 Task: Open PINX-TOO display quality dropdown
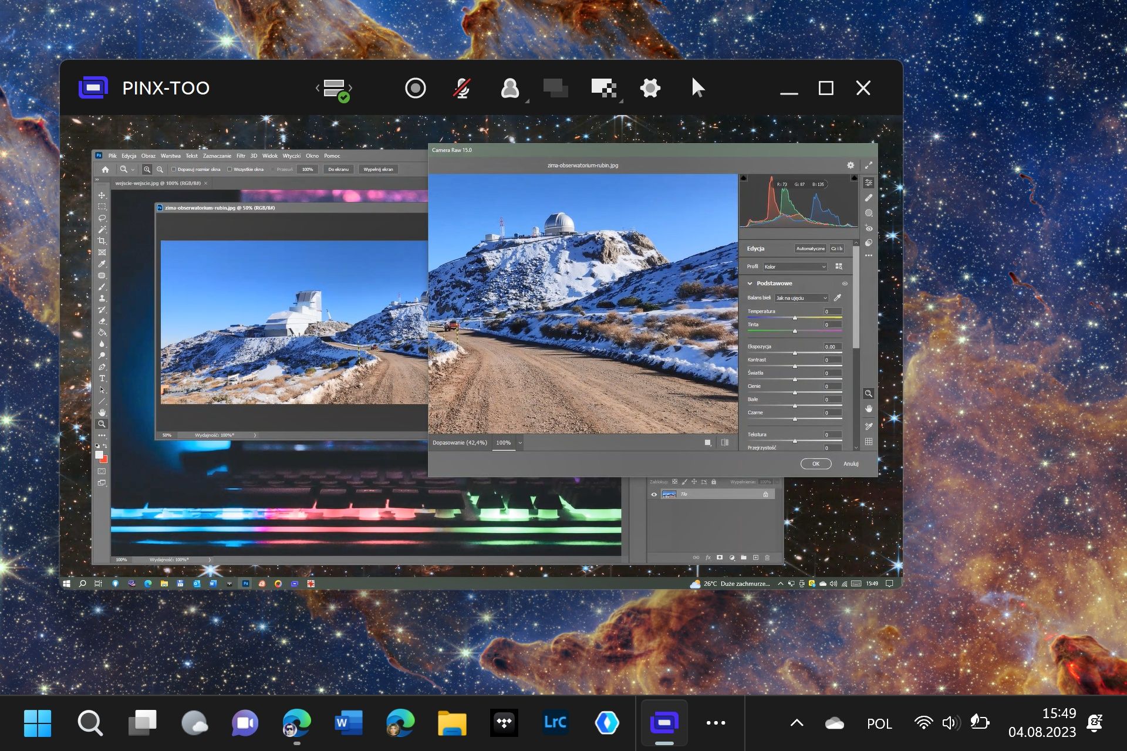click(621, 101)
